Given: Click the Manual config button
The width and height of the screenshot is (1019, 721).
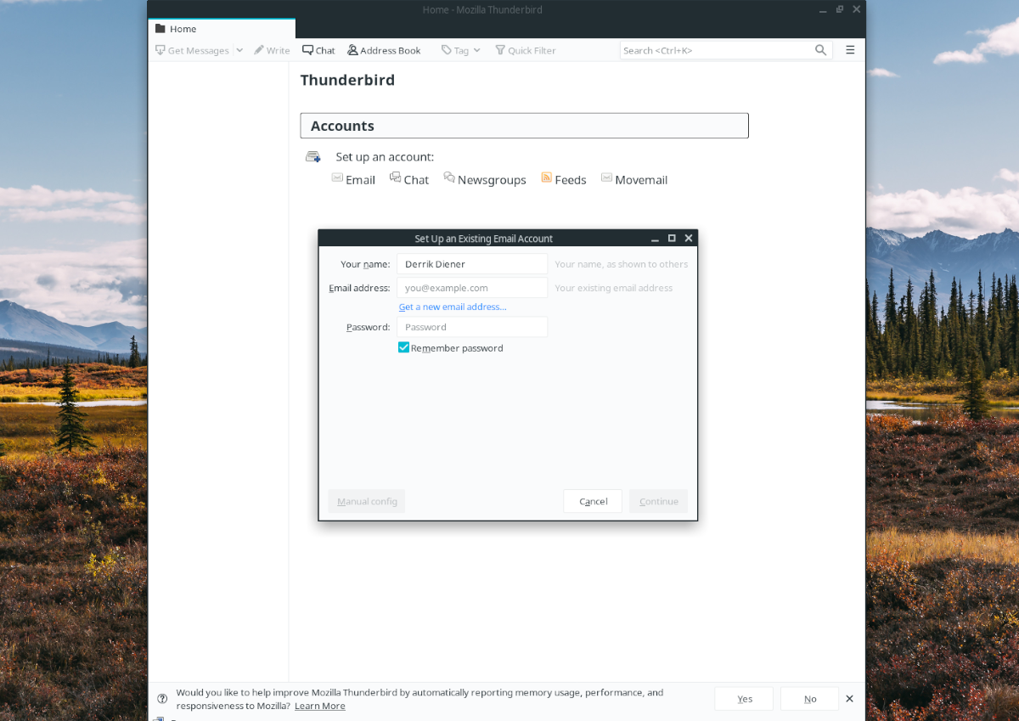Looking at the screenshot, I should click(367, 501).
